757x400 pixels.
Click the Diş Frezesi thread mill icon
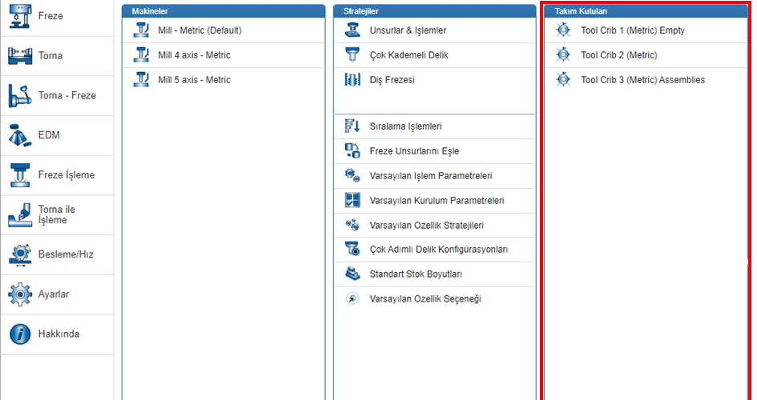tap(352, 80)
